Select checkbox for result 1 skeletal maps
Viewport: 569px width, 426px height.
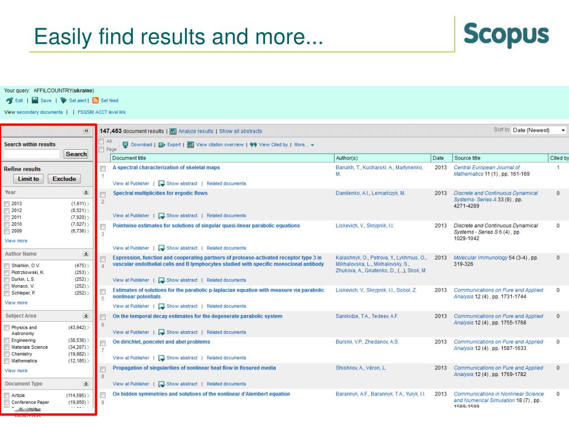pyautogui.click(x=103, y=169)
